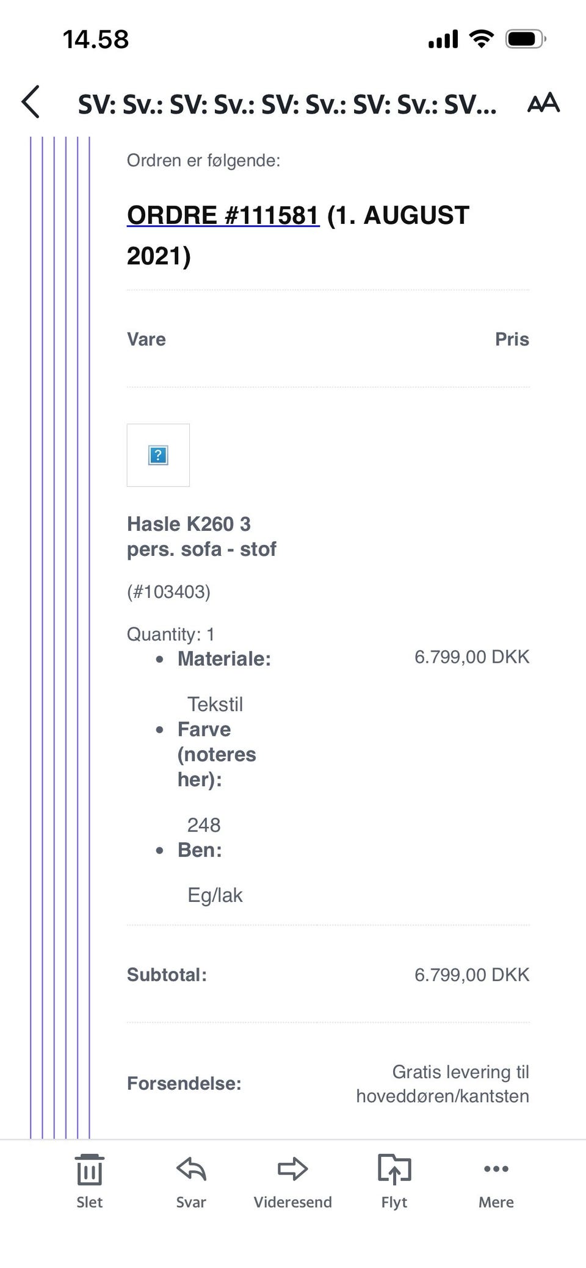Tap the 14.58 clock in status bar
This screenshot has width=586, height=1268.
point(96,40)
